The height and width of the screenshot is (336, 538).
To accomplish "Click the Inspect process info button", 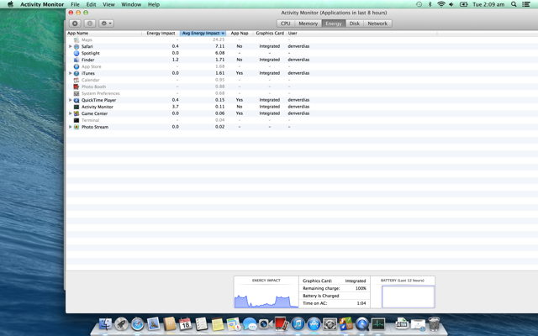I will [x=90, y=24].
